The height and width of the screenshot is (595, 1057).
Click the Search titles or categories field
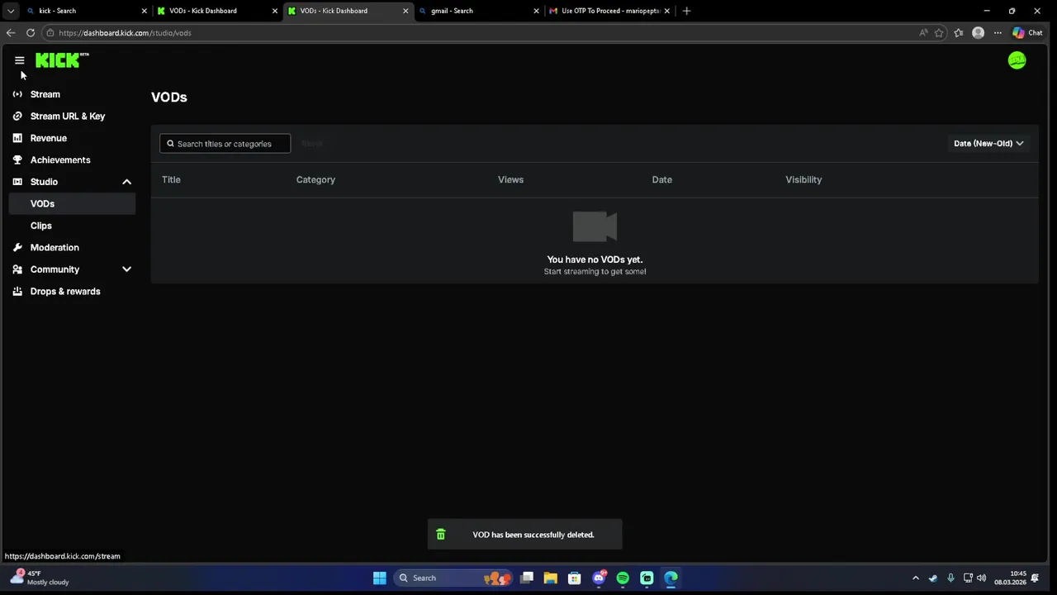(225, 144)
